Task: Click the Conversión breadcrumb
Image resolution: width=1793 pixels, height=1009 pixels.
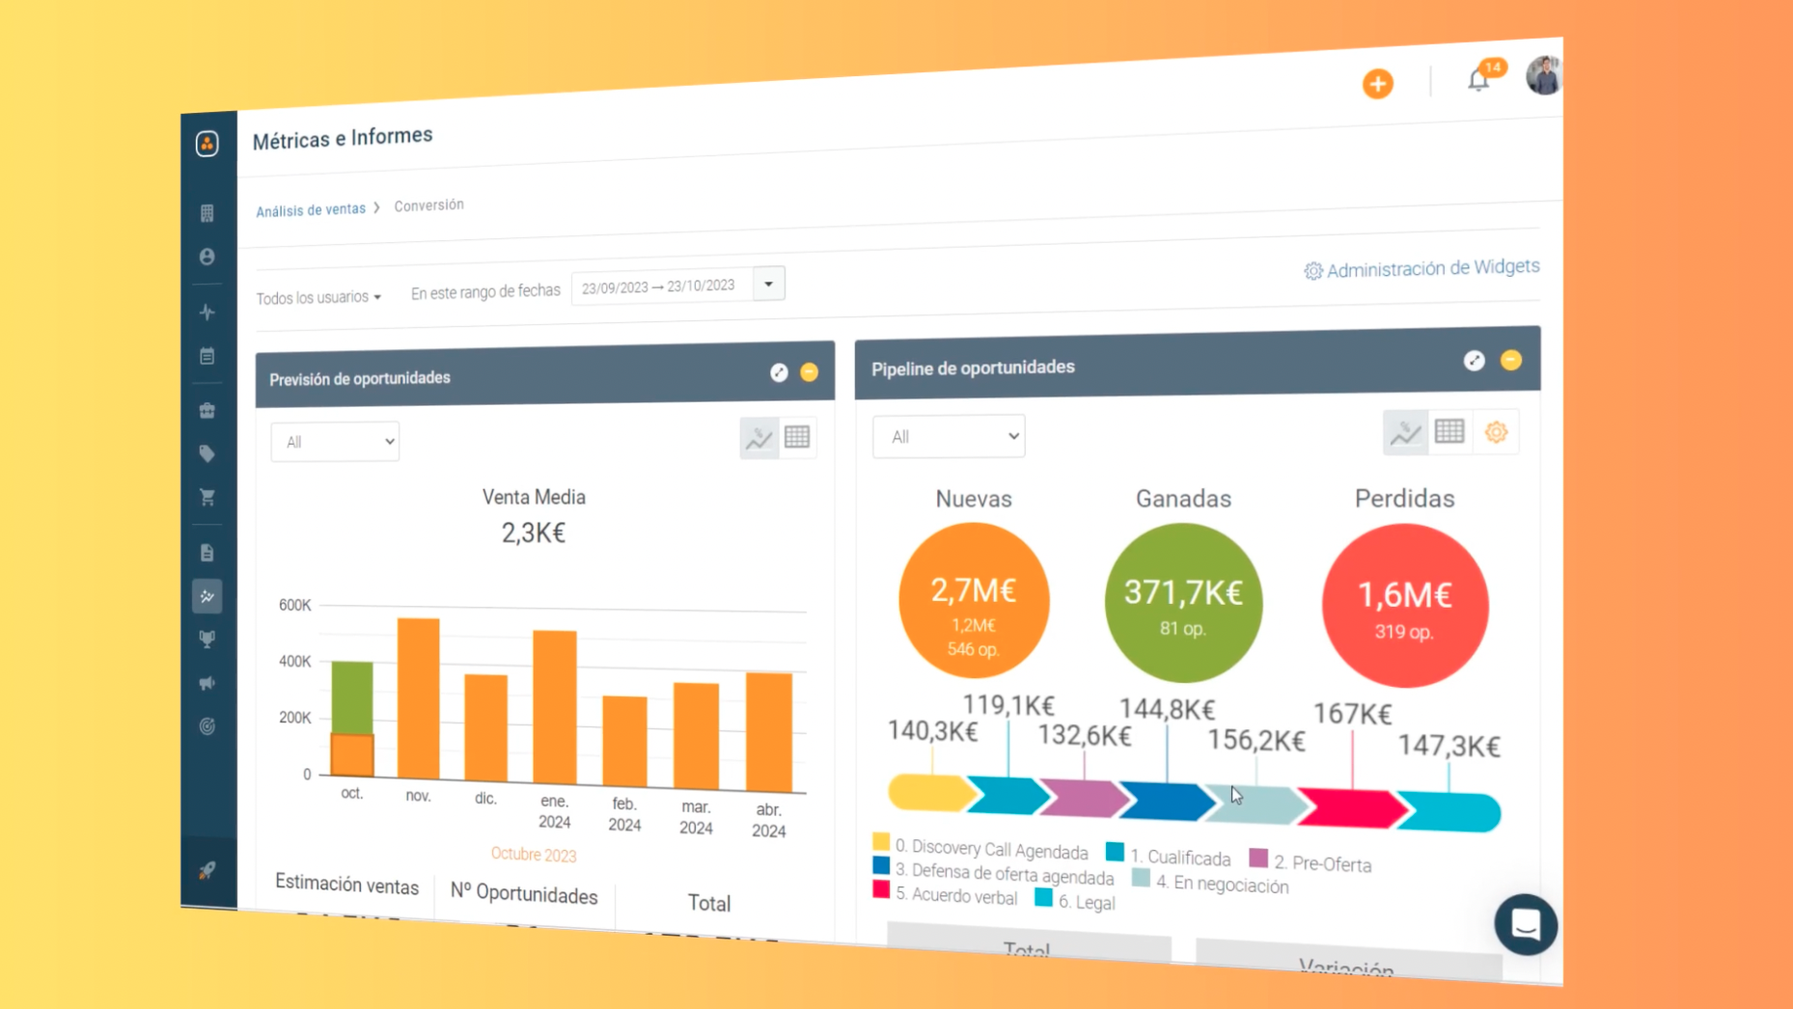Action: 428,205
